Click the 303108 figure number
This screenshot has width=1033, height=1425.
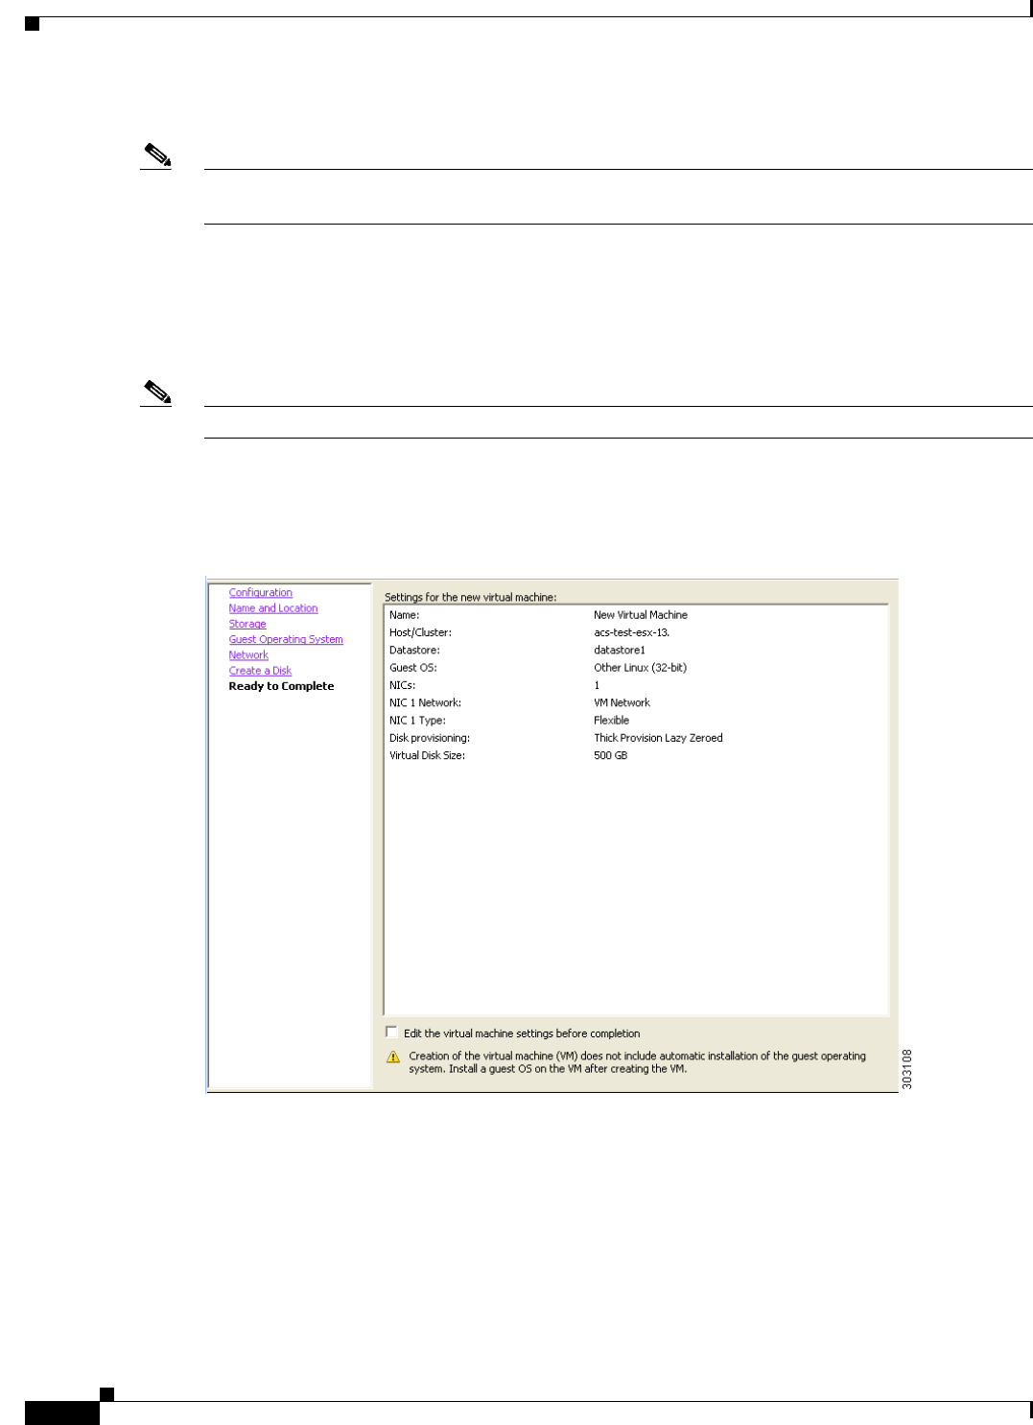click(907, 1069)
